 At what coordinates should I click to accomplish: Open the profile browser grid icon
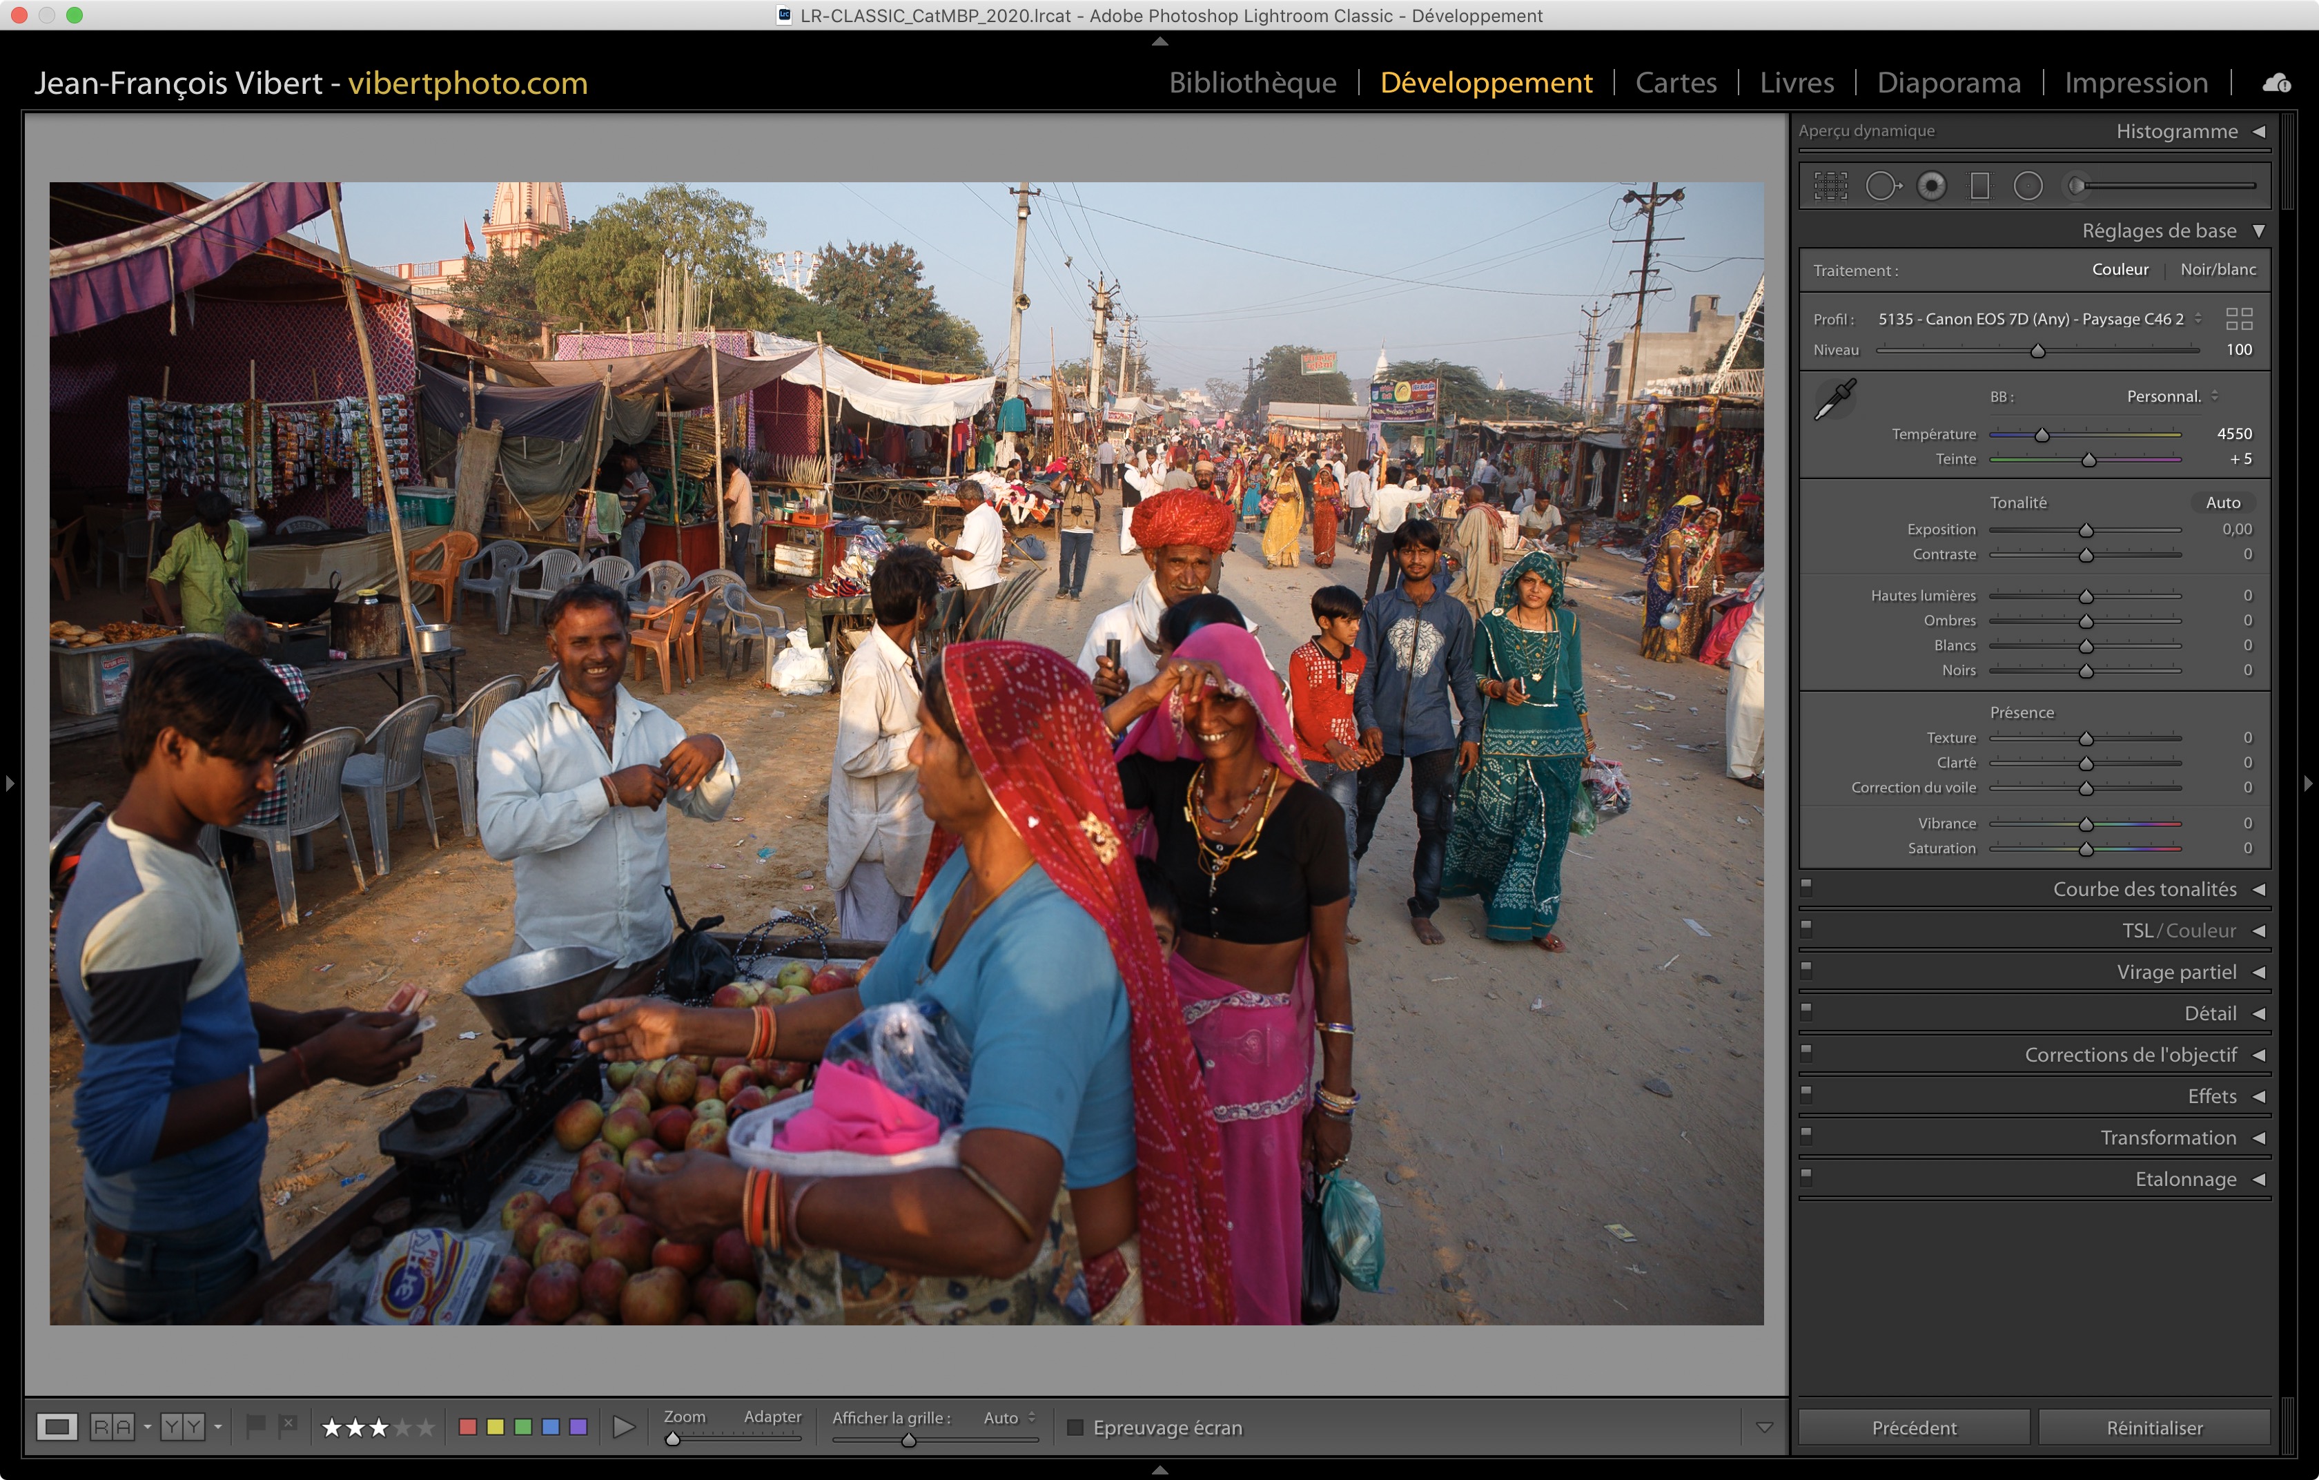[2239, 319]
